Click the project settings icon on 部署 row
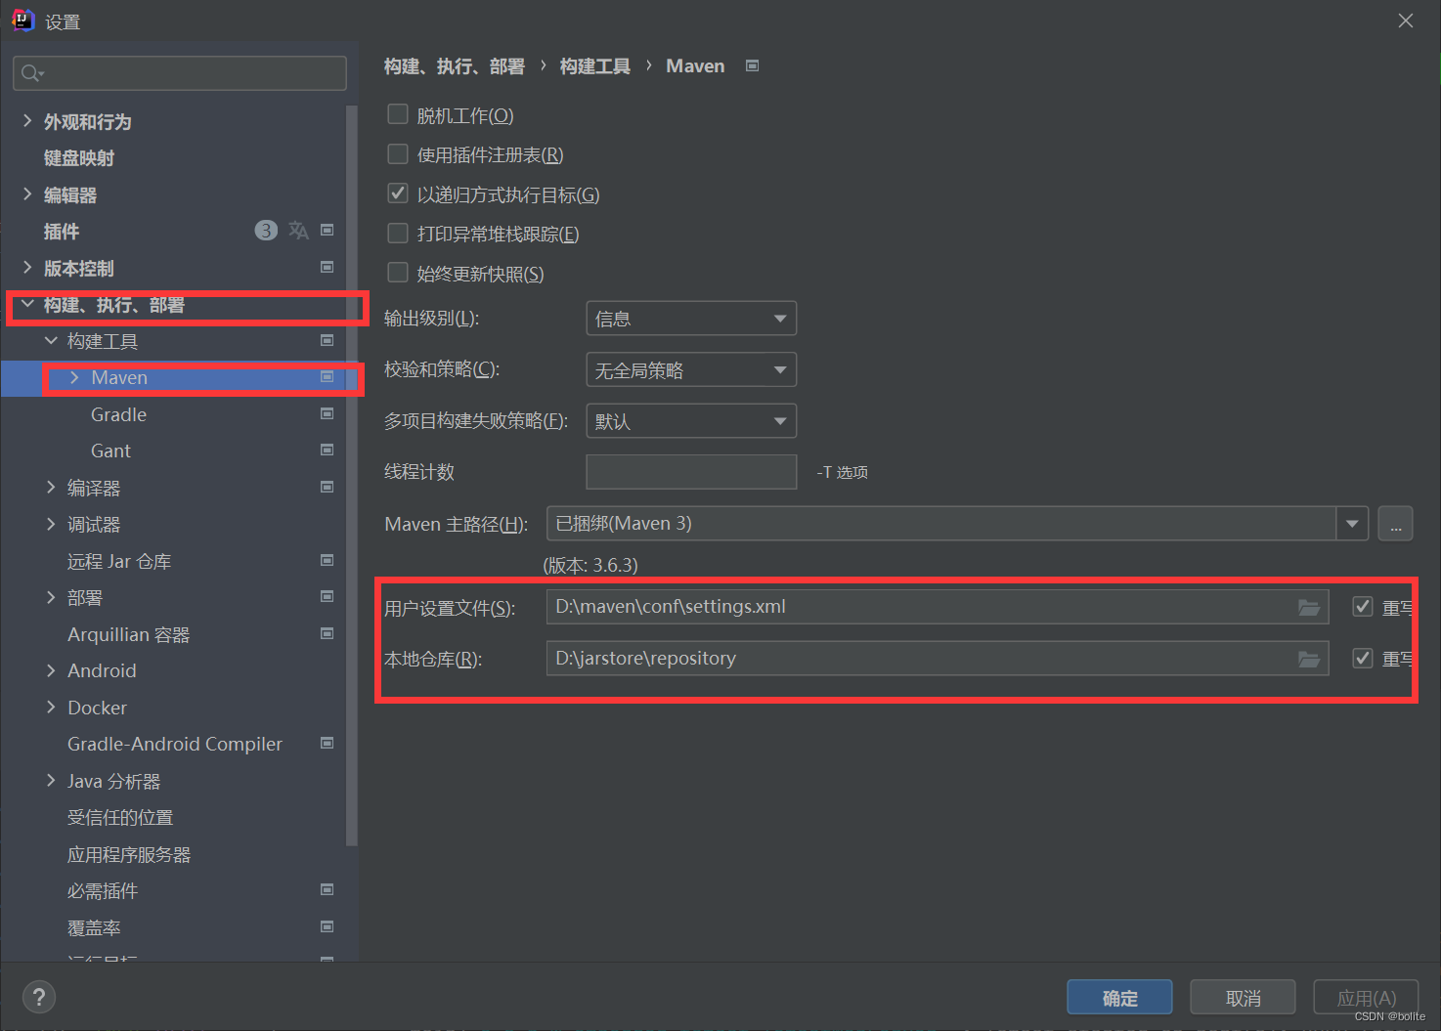Screen dimensions: 1441x1031 point(327,596)
